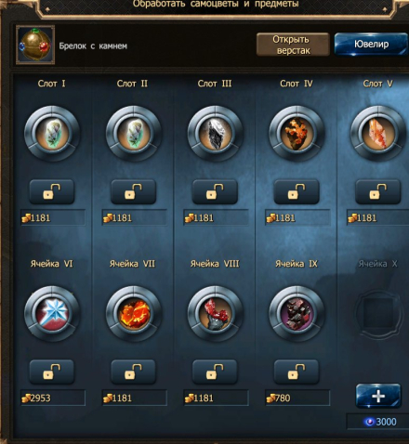Screen dimensions: 409x444
Task: Click the black-white stone in Слот III
Action: pyautogui.click(x=215, y=134)
